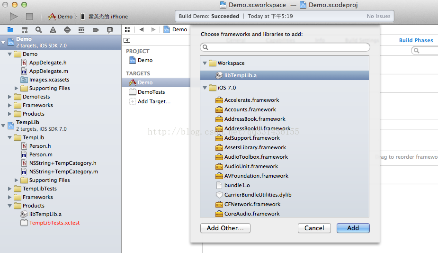Collapse Products group under TempLib project
The image size is (438, 253).
10,206
